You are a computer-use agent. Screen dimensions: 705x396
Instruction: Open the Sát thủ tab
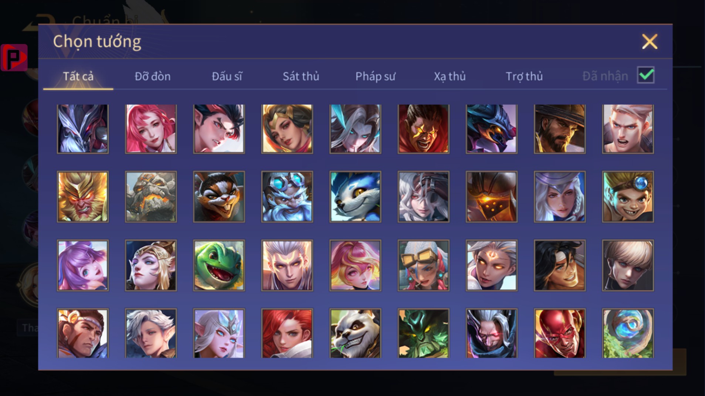tap(301, 76)
